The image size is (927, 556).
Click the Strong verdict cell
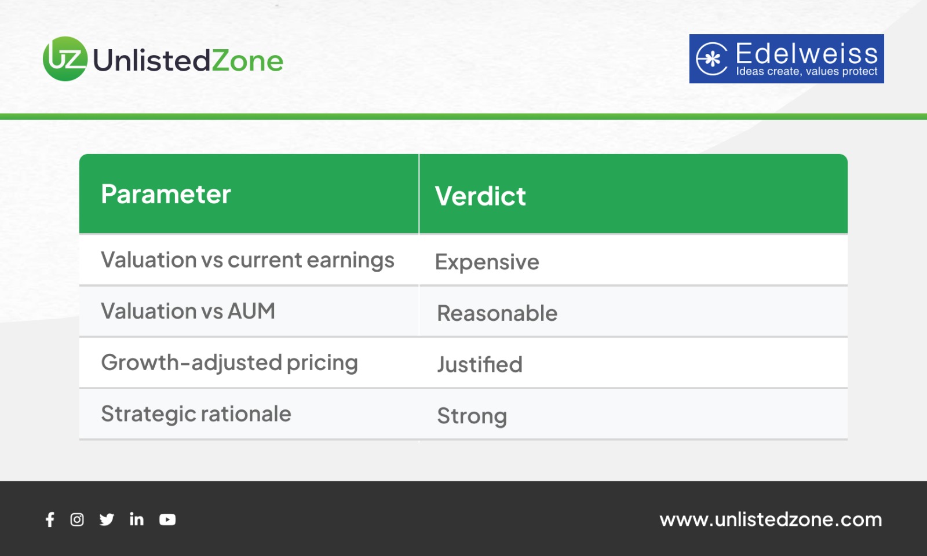click(x=472, y=416)
